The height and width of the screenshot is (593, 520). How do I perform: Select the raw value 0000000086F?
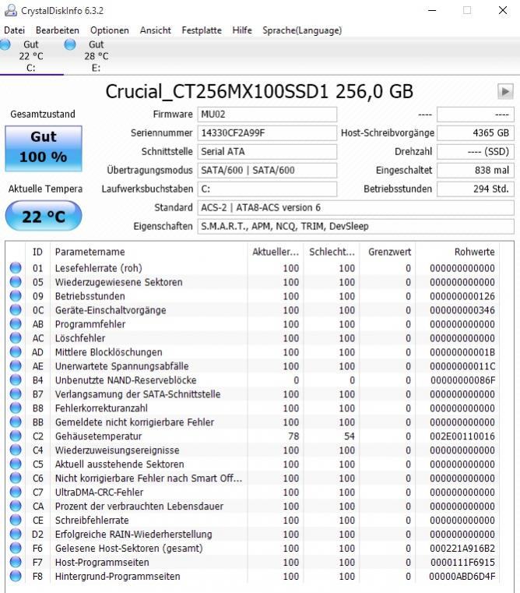tap(462, 380)
